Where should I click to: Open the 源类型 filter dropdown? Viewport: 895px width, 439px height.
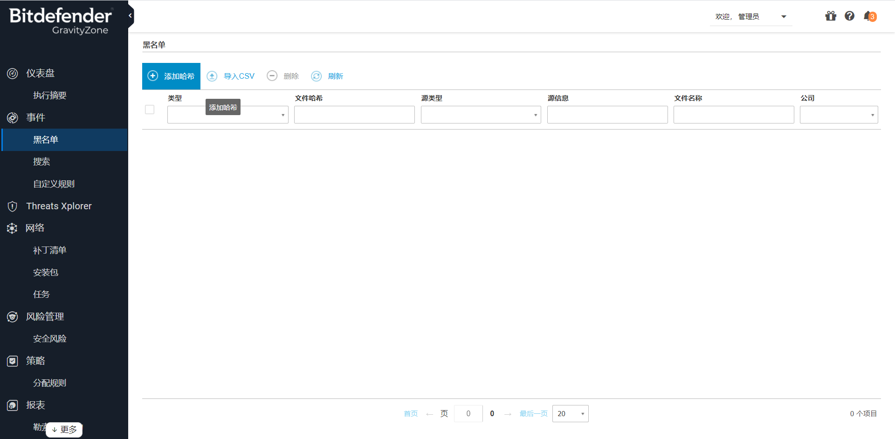(481, 115)
